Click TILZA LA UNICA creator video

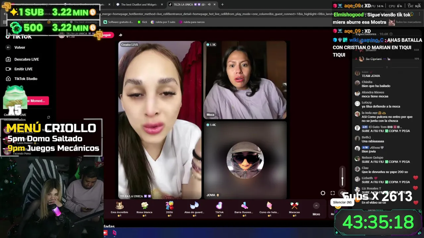point(160,120)
